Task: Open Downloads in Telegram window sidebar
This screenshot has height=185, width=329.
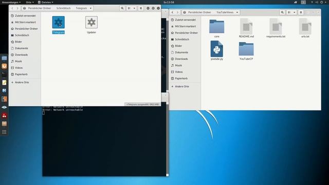Action: [25, 55]
